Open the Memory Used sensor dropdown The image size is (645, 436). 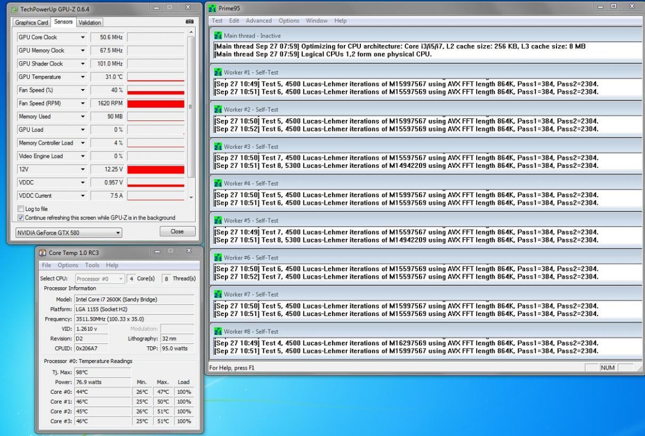pos(83,117)
